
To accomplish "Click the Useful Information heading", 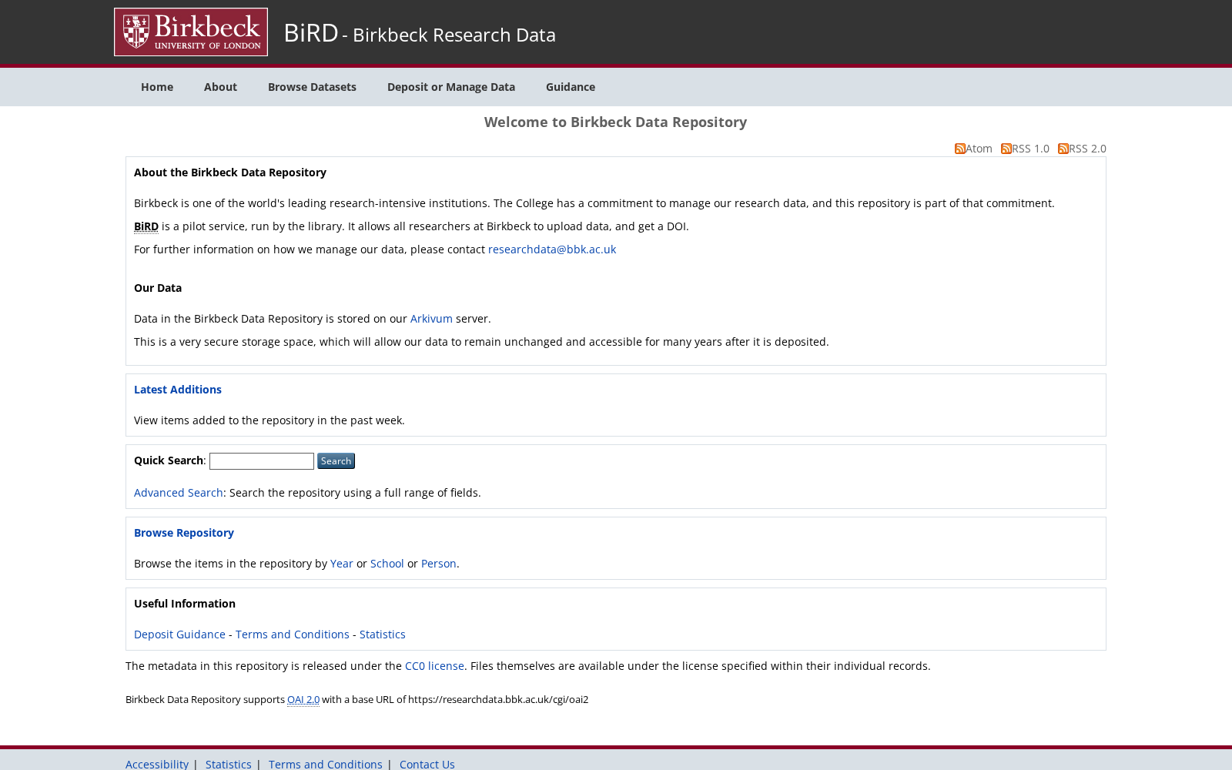I will 185,604.
